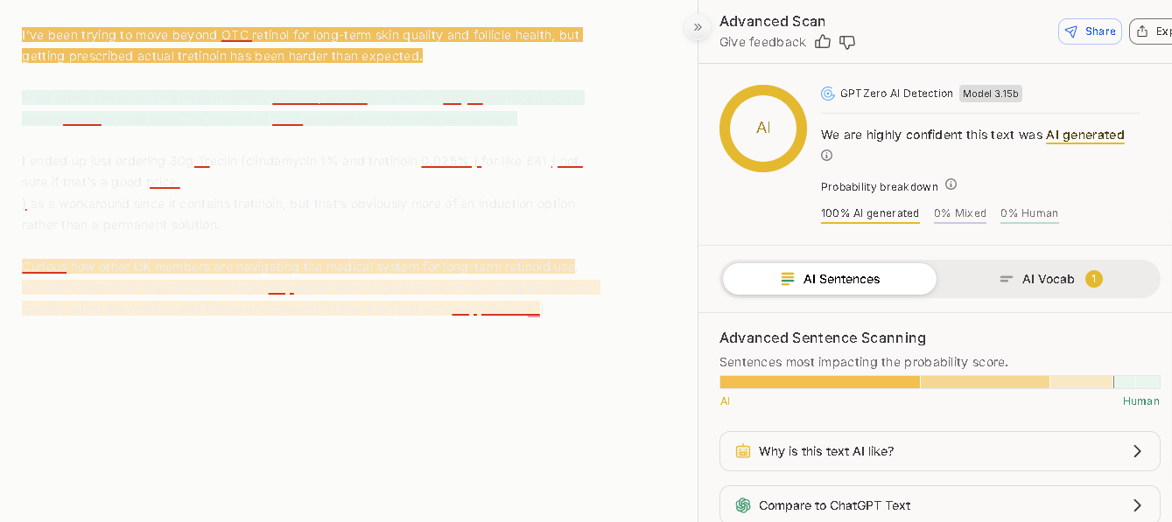1172x522 pixels.
Task: Expand 'Compare to ChatGPT Text' section
Action: click(939, 505)
